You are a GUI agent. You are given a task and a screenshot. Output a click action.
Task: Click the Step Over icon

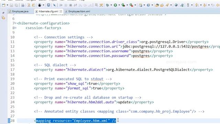[x=85, y=5]
